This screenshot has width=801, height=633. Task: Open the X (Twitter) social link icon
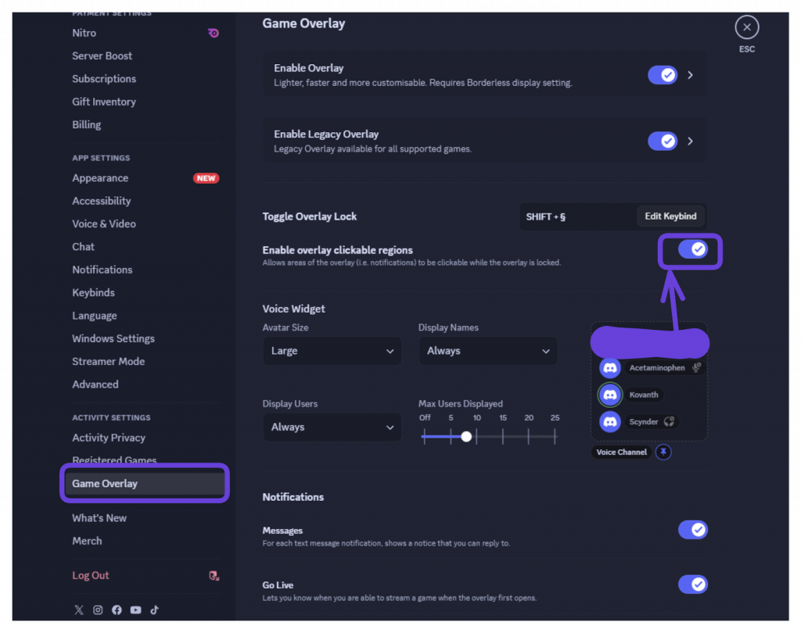click(x=79, y=610)
